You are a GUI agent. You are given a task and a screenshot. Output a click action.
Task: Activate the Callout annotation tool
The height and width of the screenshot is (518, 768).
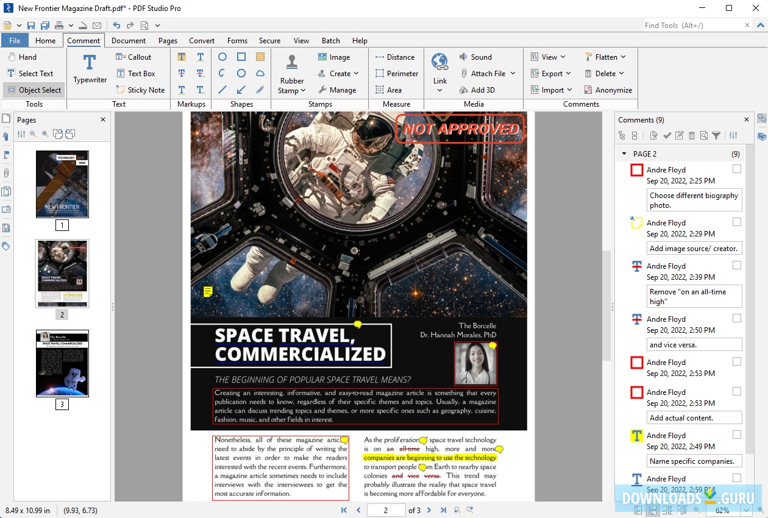pyautogui.click(x=134, y=57)
